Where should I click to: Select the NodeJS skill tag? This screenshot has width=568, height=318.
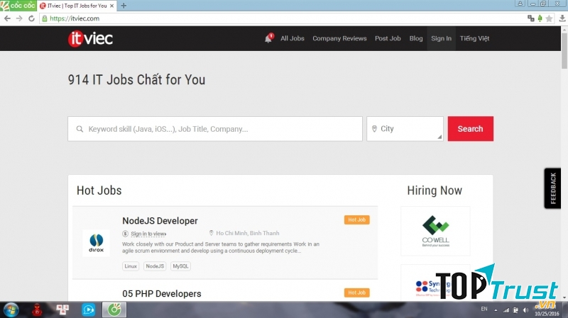(x=155, y=266)
